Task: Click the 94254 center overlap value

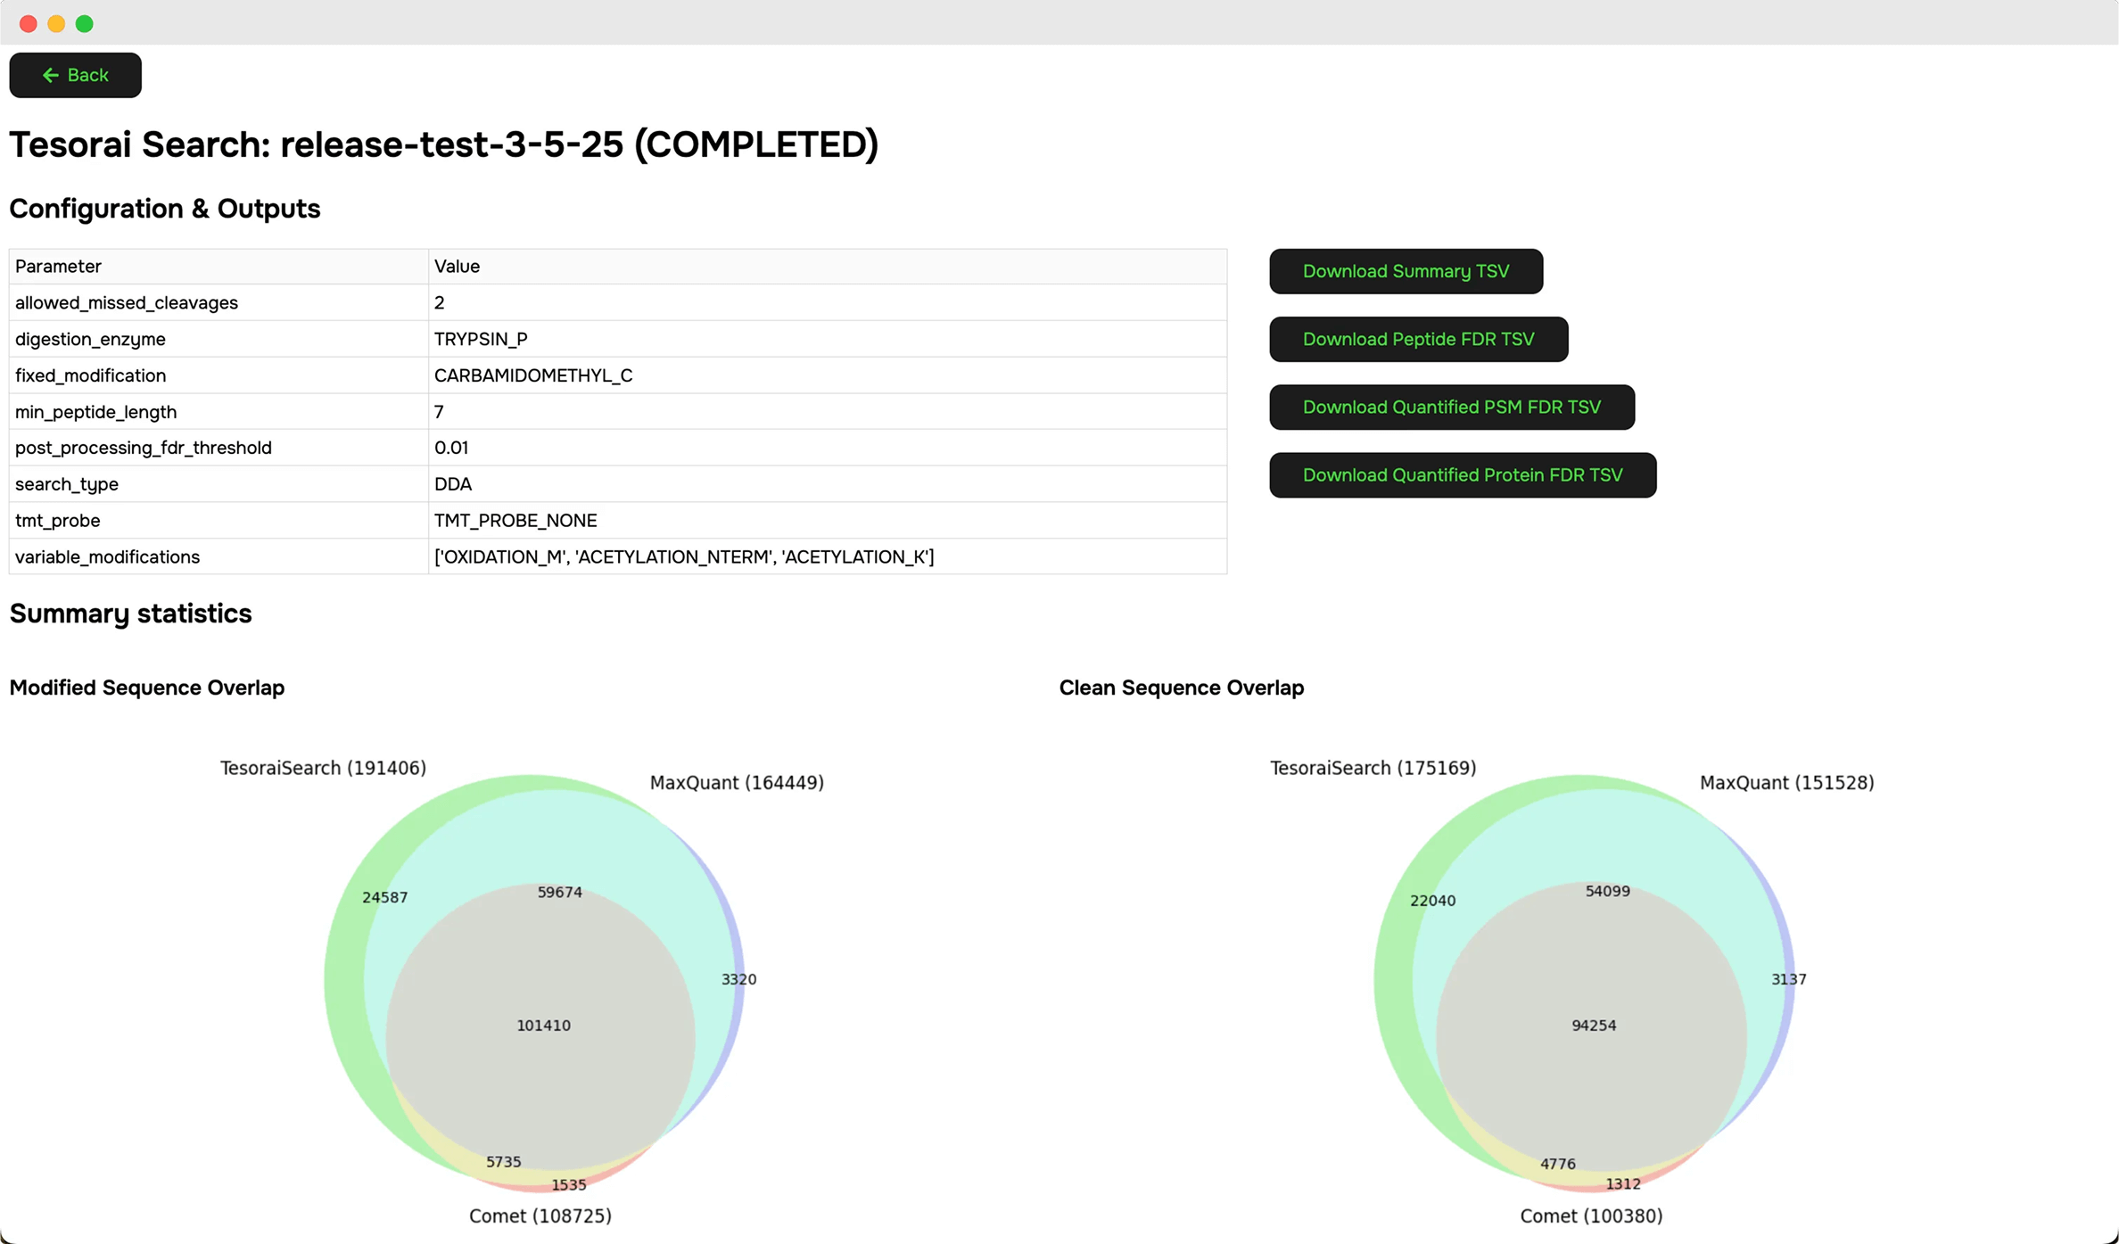Action: click(x=1593, y=1026)
